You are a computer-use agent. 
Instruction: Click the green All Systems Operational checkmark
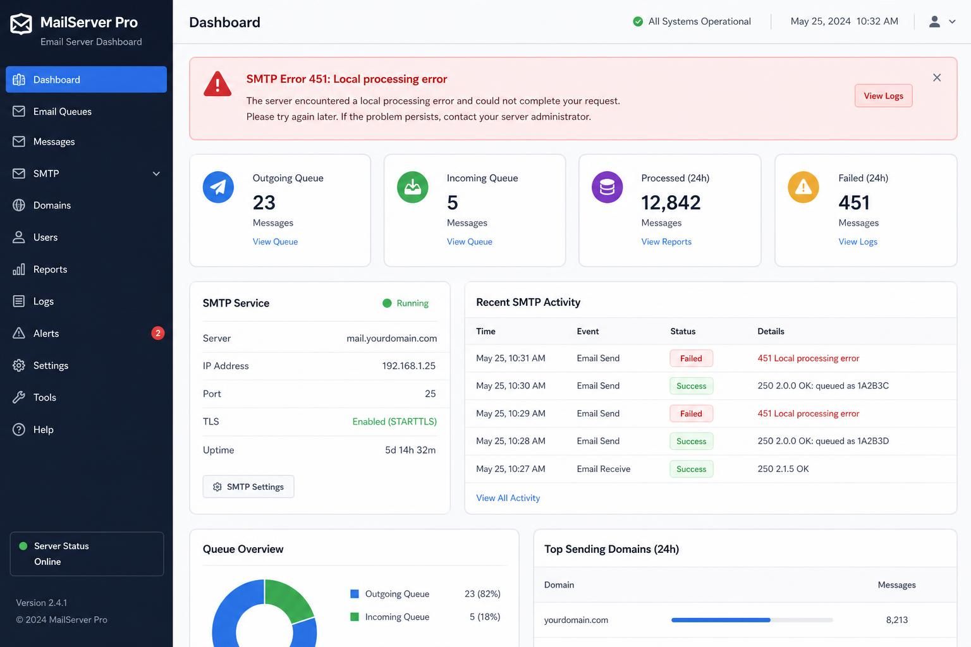pyautogui.click(x=638, y=21)
